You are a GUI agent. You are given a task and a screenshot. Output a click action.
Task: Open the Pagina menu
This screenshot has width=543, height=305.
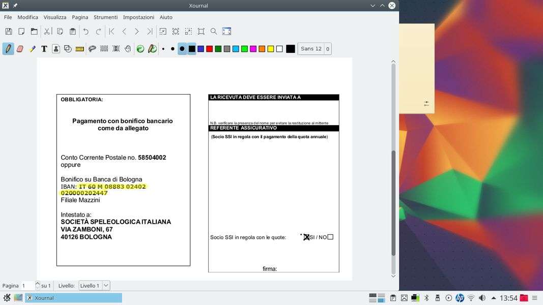click(x=80, y=17)
